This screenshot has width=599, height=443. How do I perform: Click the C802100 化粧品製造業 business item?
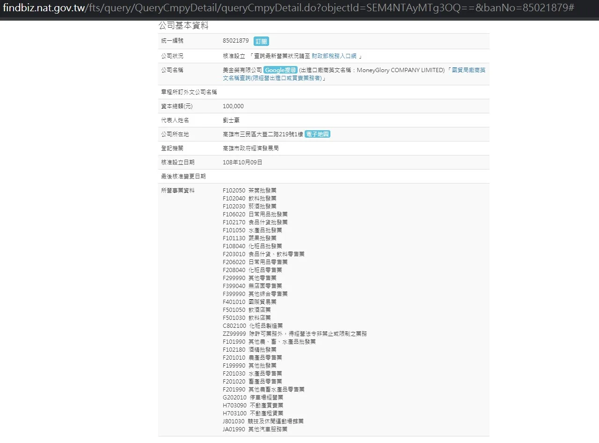(252, 326)
